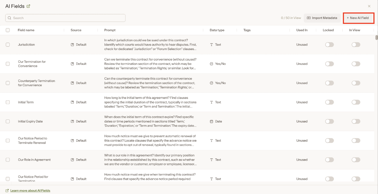The height and width of the screenshot is (194, 378).
Task: Click the Locked column header
Action: [328, 30]
